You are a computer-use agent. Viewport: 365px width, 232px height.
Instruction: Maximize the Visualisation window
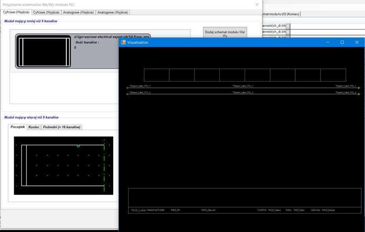click(x=342, y=42)
